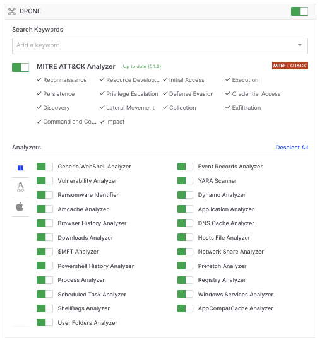Click the MITRE ATT&CK Analyzer heading

(76, 66)
